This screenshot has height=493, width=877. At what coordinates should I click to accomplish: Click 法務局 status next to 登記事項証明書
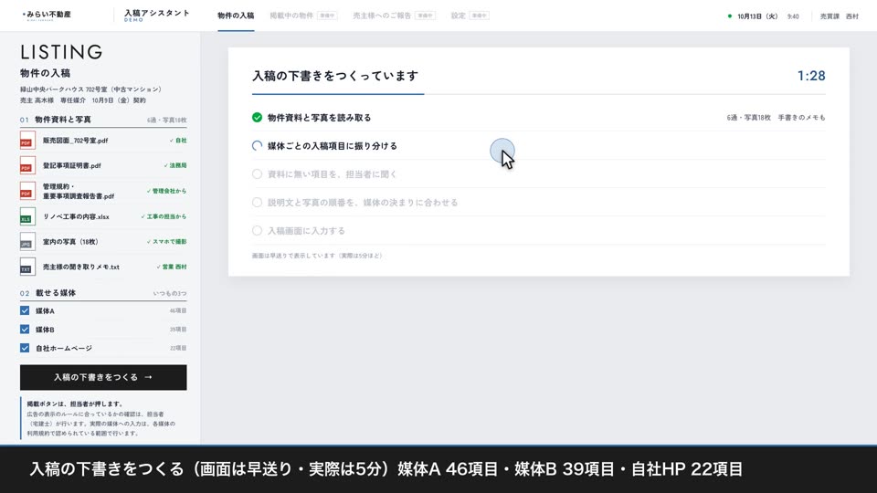(x=175, y=165)
